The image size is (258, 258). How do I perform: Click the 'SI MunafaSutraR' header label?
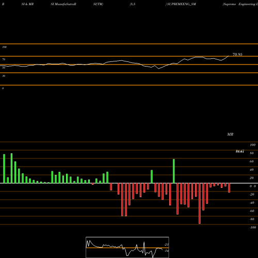coord(63,4)
